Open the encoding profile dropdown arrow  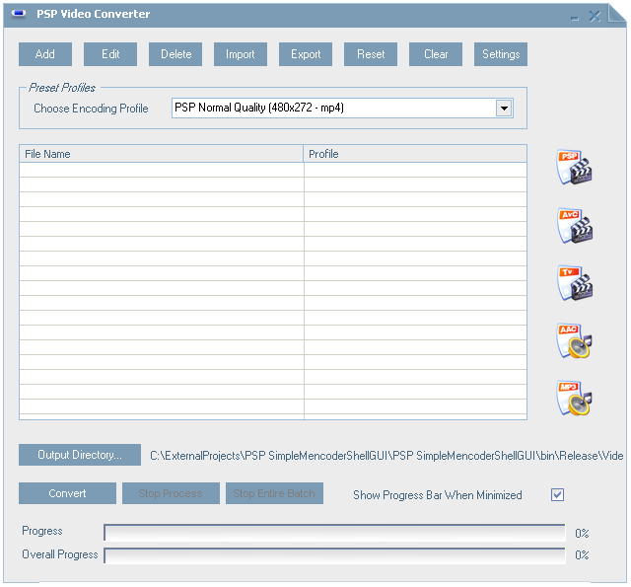tap(504, 108)
